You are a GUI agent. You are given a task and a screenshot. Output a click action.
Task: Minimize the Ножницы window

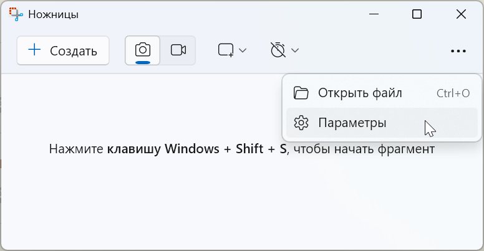point(374,14)
